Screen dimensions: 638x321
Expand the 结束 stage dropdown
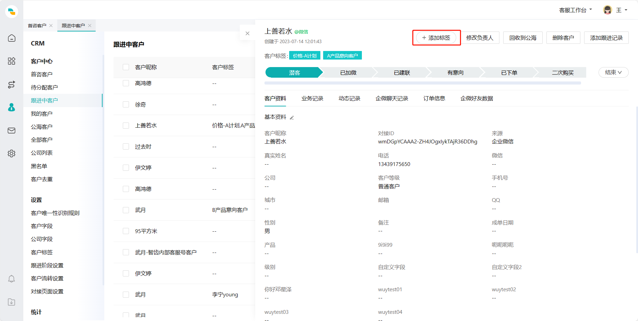click(x=613, y=73)
